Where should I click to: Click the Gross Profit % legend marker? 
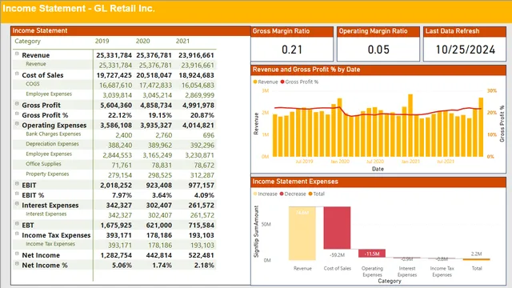tap(282, 82)
